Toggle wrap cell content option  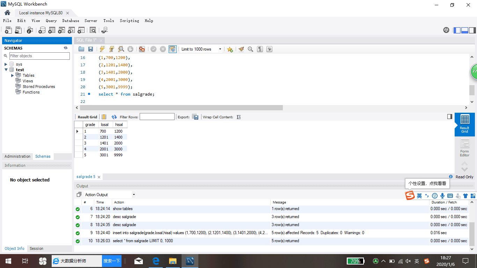tap(239, 117)
